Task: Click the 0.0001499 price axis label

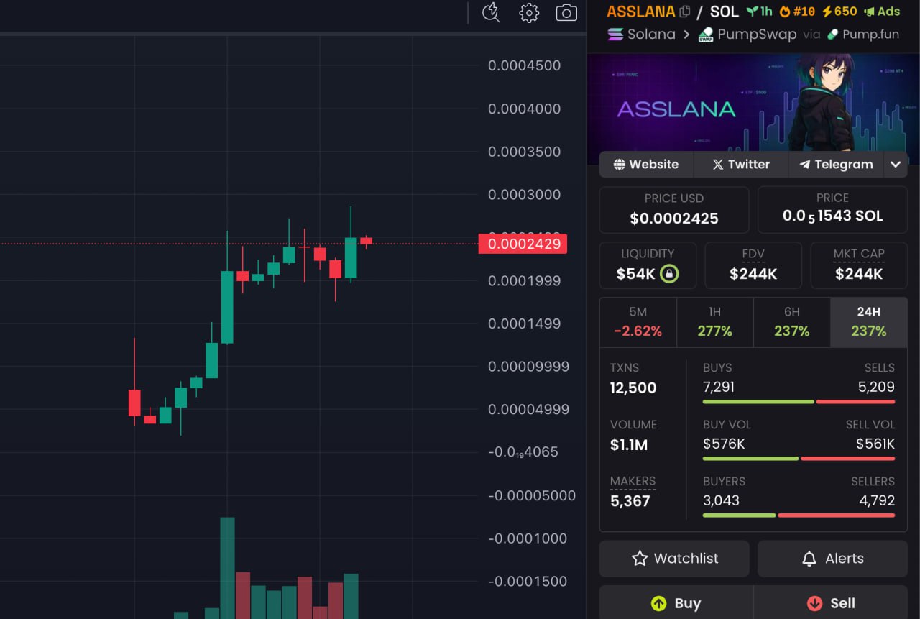Action: 525,324
